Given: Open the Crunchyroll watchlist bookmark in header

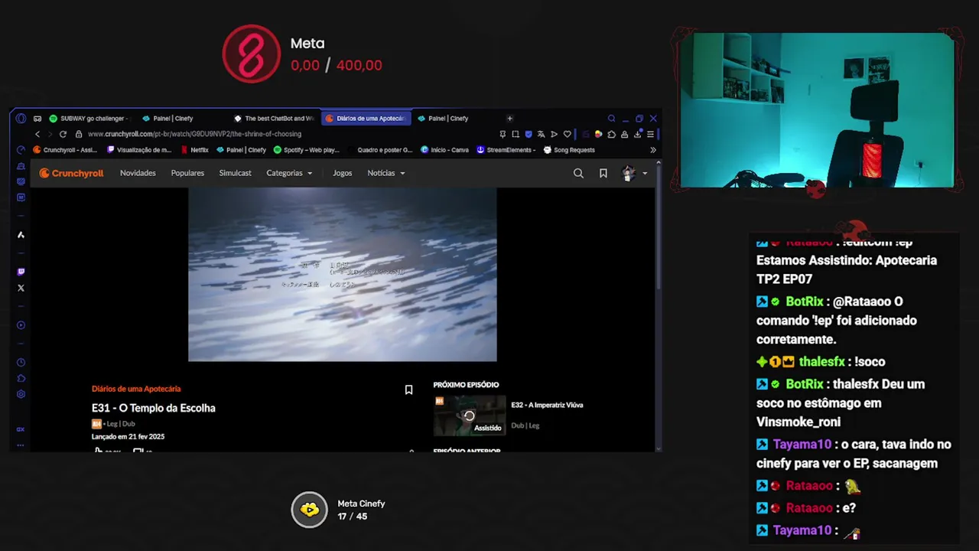Looking at the screenshot, I should tap(603, 174).
